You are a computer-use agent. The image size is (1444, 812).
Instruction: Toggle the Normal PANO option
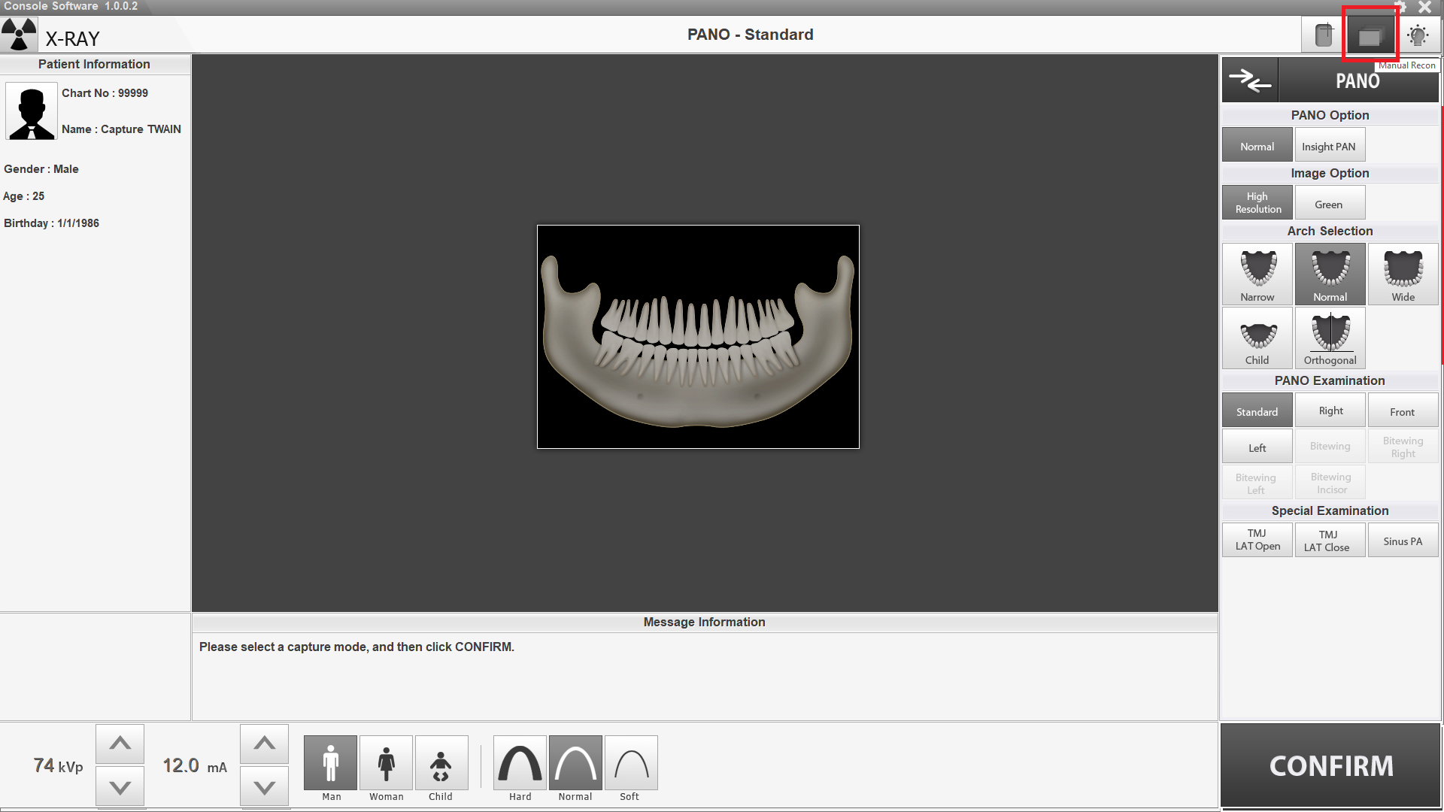coord(1257,144)
